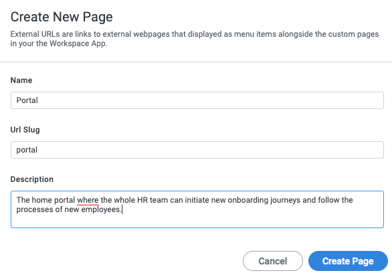Click the Create Page button
392x277 pixels.
(x=348, y=261)
